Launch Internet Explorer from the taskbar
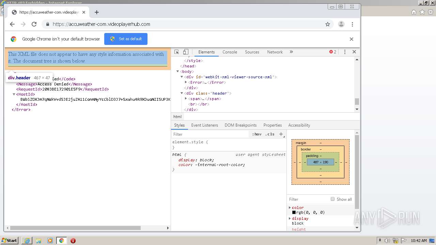This screenshot has width=436, height=245. tap(27, 241)
